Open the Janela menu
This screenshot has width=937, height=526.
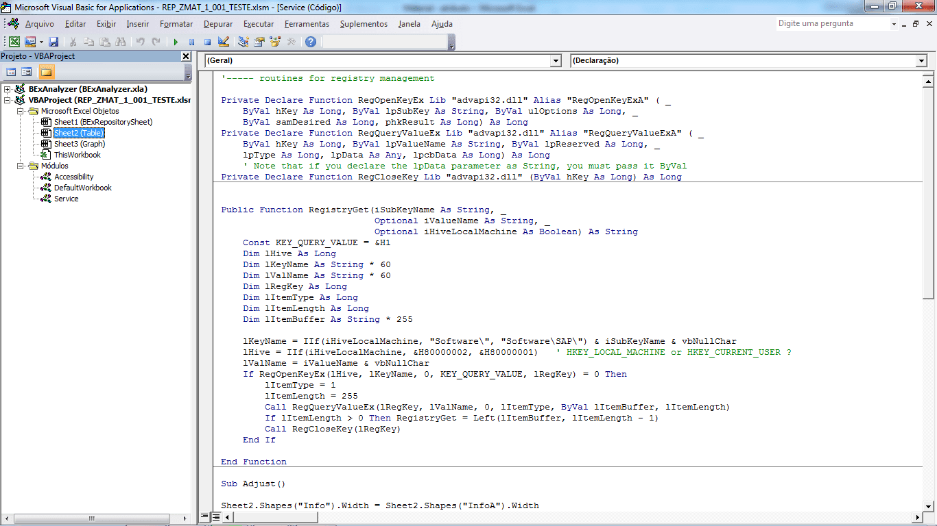(410, 24)
